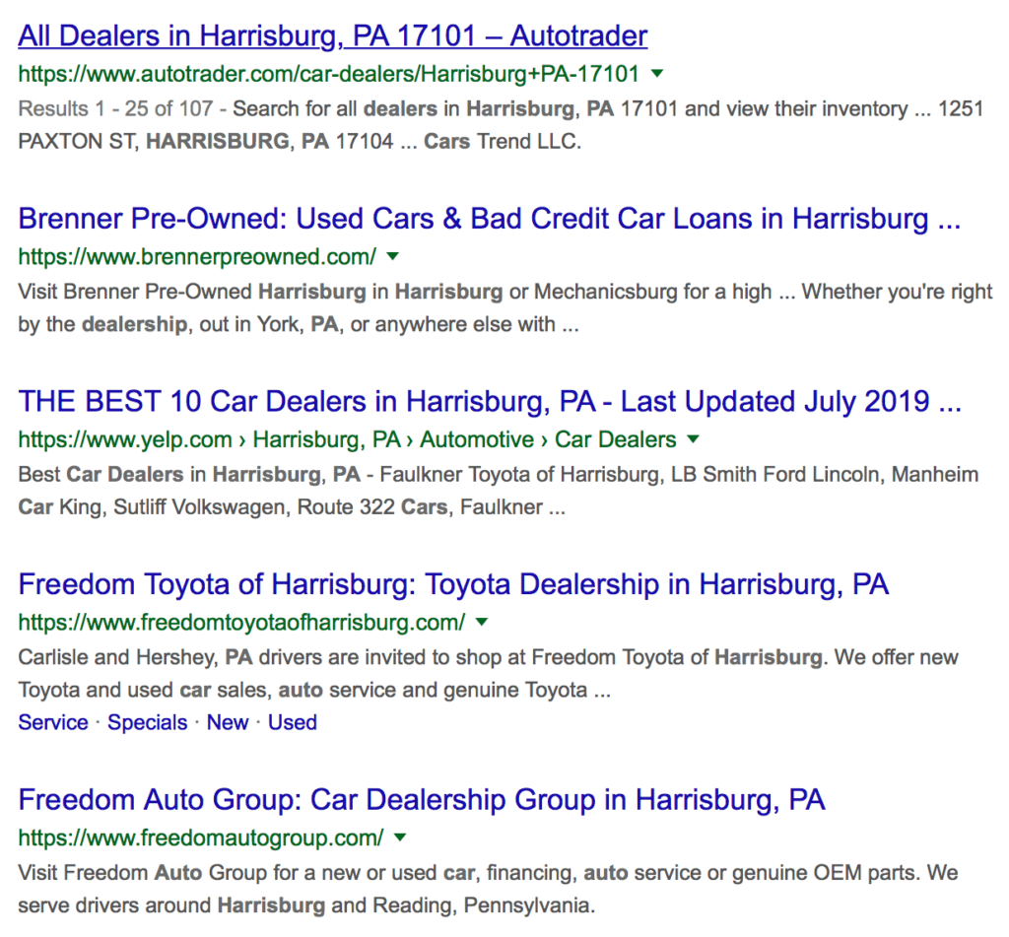Open the Specials sitelink under Freedom Toyota
Screen dimensions: 1009x937
click(x=148, y=722)
